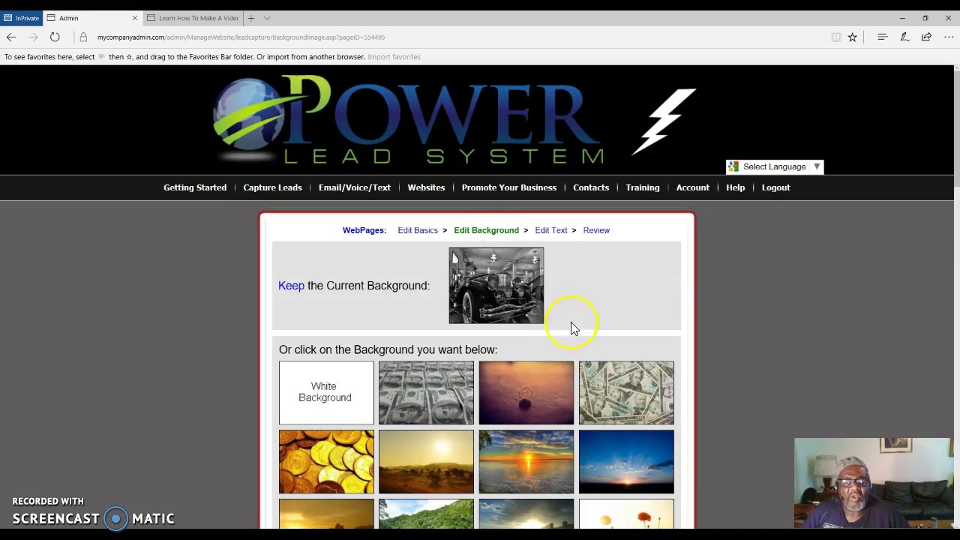Click the address bar URL
The height and width of the screenshot is (540, 960).
point(241,37)
